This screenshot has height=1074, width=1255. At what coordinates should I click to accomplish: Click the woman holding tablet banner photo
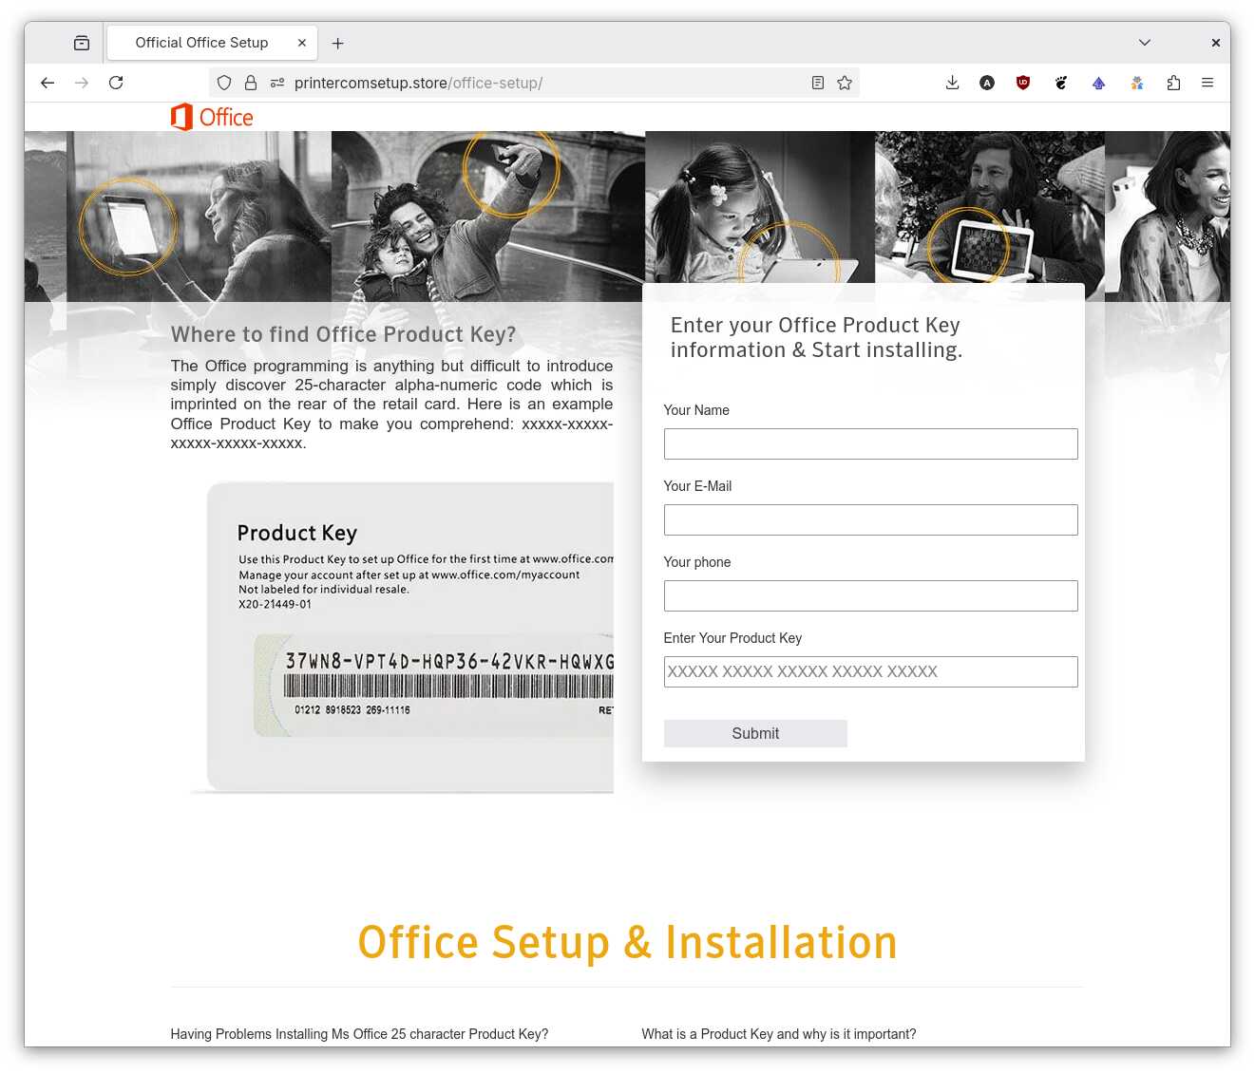pyautogui.click(x=199, y=217)
